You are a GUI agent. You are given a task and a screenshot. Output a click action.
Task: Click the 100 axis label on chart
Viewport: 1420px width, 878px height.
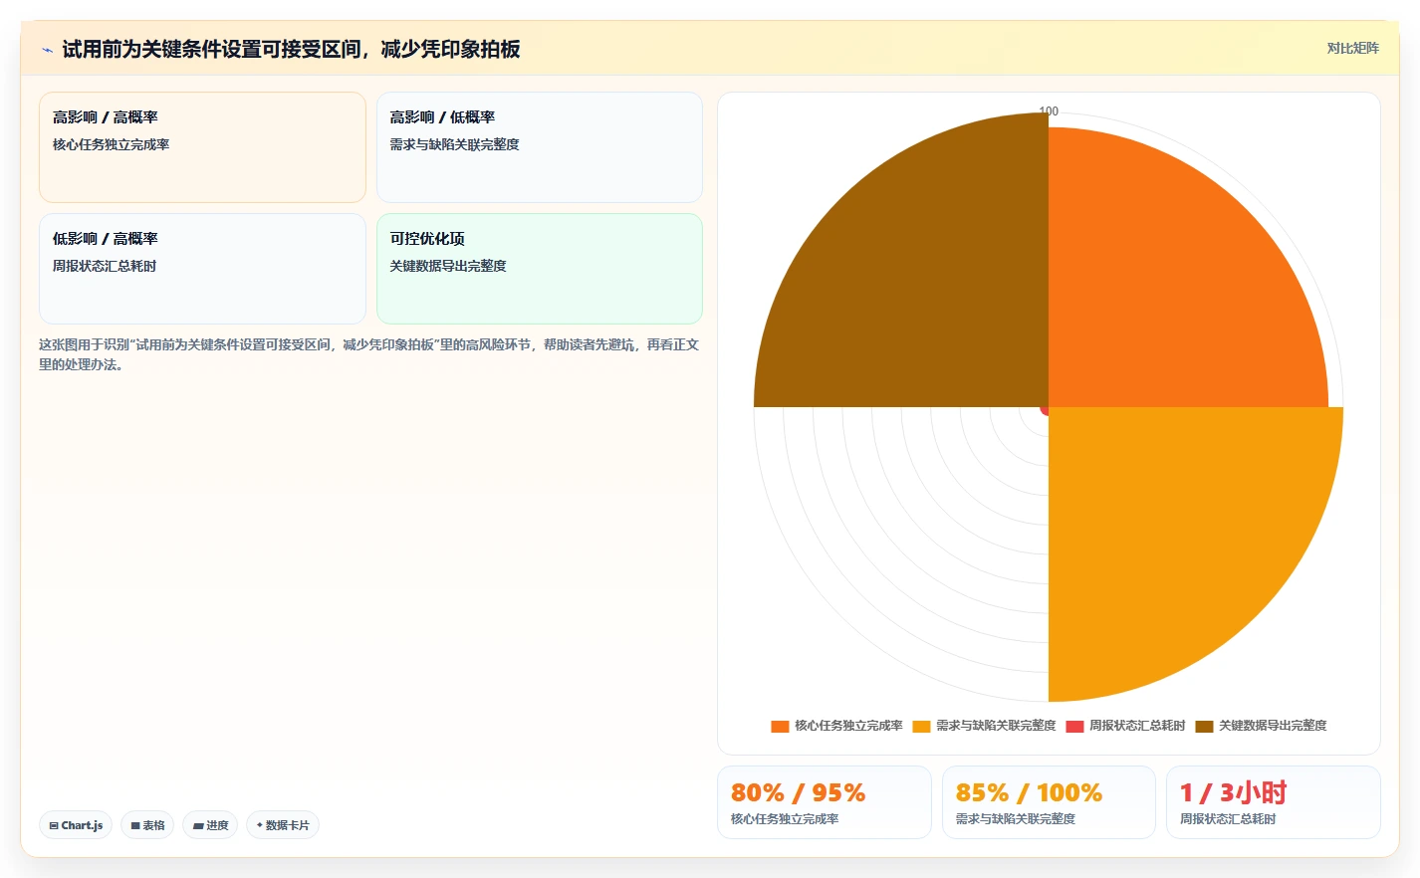coord(1049,111)
